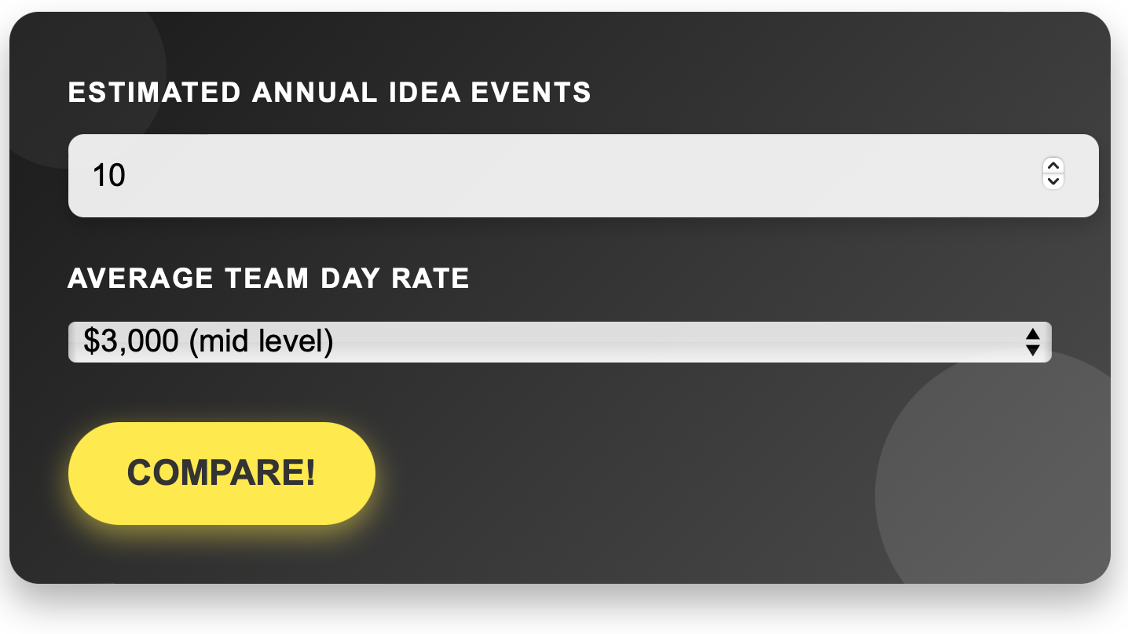The width and height of the screenshot is (1128, 634).
Task: Focus the Estimated Annual Idea Events field
Action: tap(583, 176)
